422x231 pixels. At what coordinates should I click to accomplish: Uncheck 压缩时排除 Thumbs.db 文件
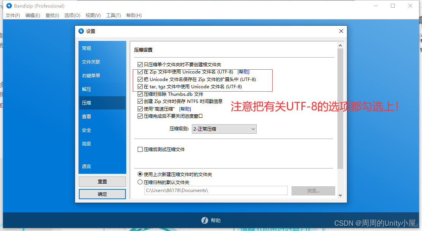pyautogui.click(x=140, y=94)
